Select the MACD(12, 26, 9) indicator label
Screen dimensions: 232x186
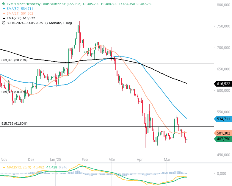[x=19, y=167]
